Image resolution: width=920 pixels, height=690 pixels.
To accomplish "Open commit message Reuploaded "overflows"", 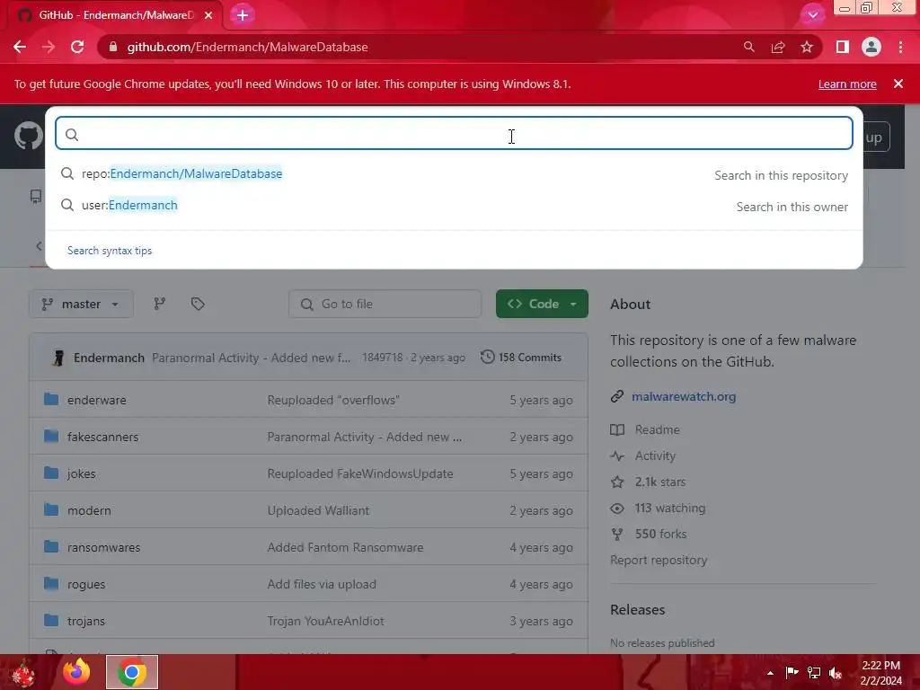I will 333,400.
